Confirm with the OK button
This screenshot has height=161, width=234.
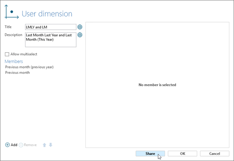point(182,153)
